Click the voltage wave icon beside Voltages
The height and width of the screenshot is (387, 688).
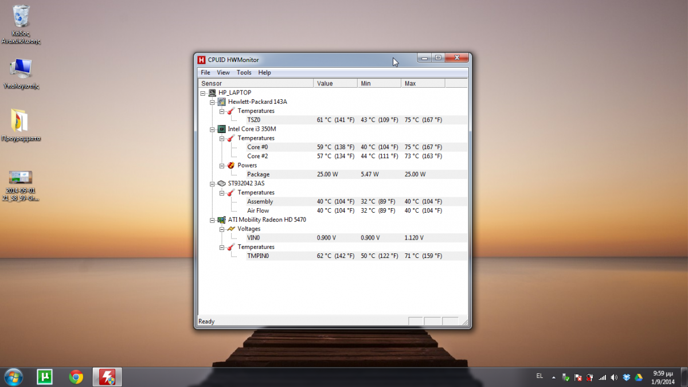(x=231, y=229)
